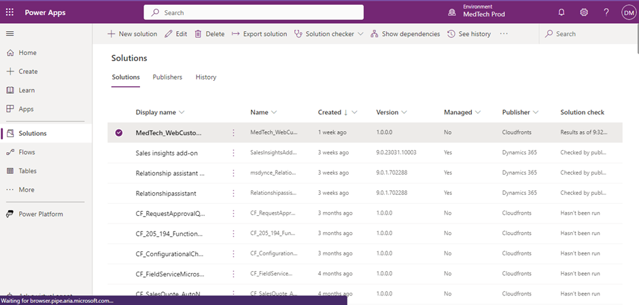This screenshot has height=305, width=639.
Task: Open the notifications bell
Action: coord(562,13)
